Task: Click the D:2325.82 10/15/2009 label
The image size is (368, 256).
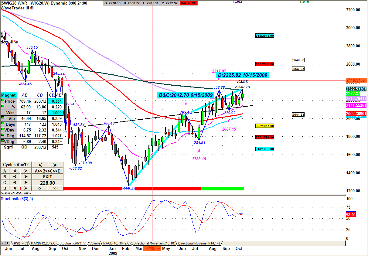Action: [243, 75]
